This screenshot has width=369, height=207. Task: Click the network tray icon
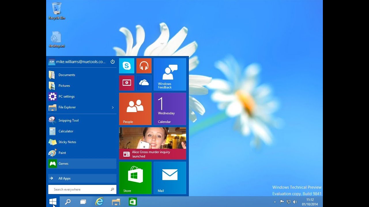[x=288, y=202]
